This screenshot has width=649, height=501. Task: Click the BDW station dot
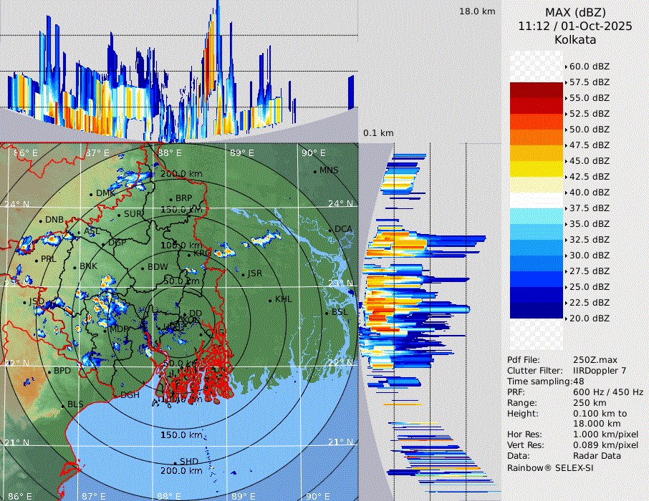pos(143,268)
